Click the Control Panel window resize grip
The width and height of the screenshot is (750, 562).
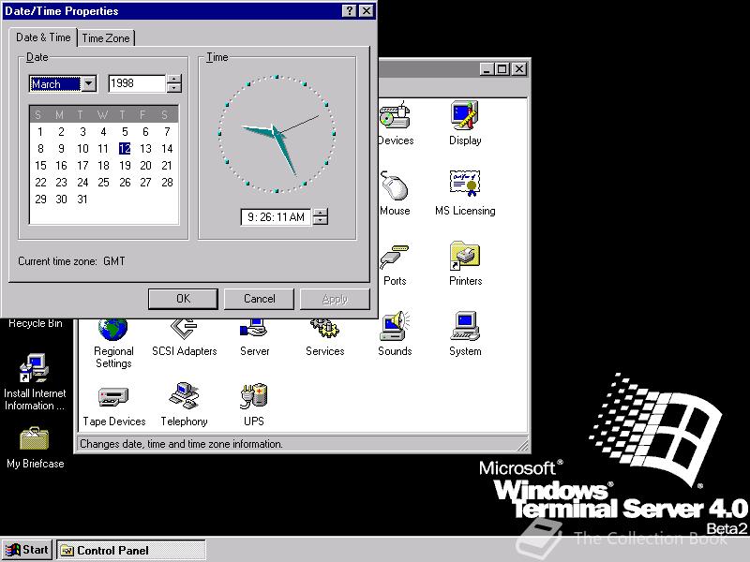tap(523, 446)
